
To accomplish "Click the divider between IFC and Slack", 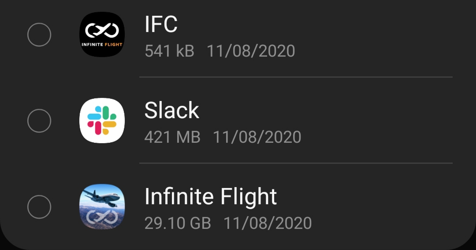I will click(x=295, y=77).
